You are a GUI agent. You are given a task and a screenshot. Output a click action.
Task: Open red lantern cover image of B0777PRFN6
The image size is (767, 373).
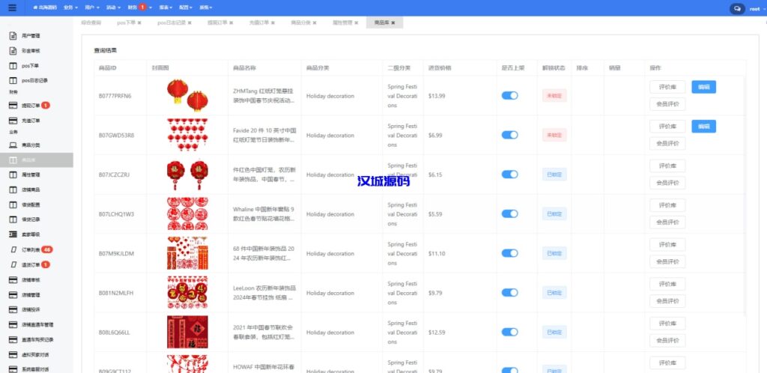click(187, 95)
